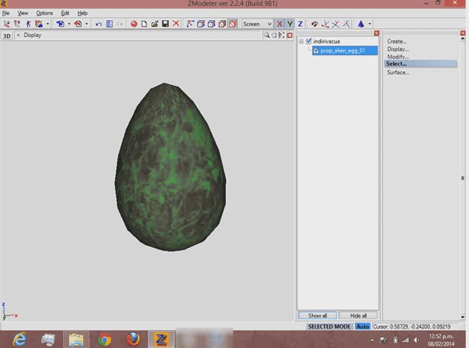Uncheck the indirivacua checkbox
The height and width of the screenshot is (348, 469).
coord(309,42)
